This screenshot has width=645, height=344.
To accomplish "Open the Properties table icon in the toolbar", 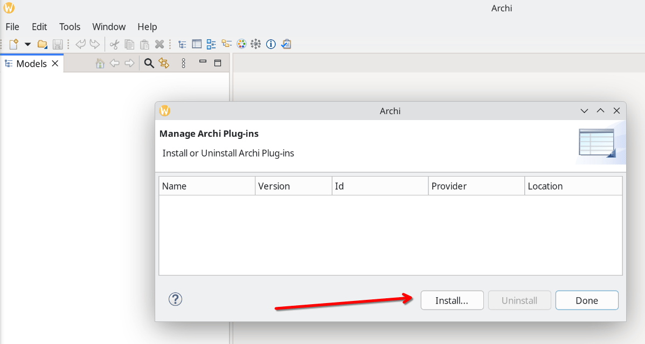I will pyautogui.click(x=197, y=44).
